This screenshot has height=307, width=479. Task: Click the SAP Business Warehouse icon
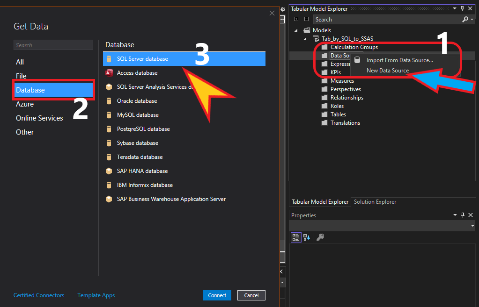click(x=109, y=199)
